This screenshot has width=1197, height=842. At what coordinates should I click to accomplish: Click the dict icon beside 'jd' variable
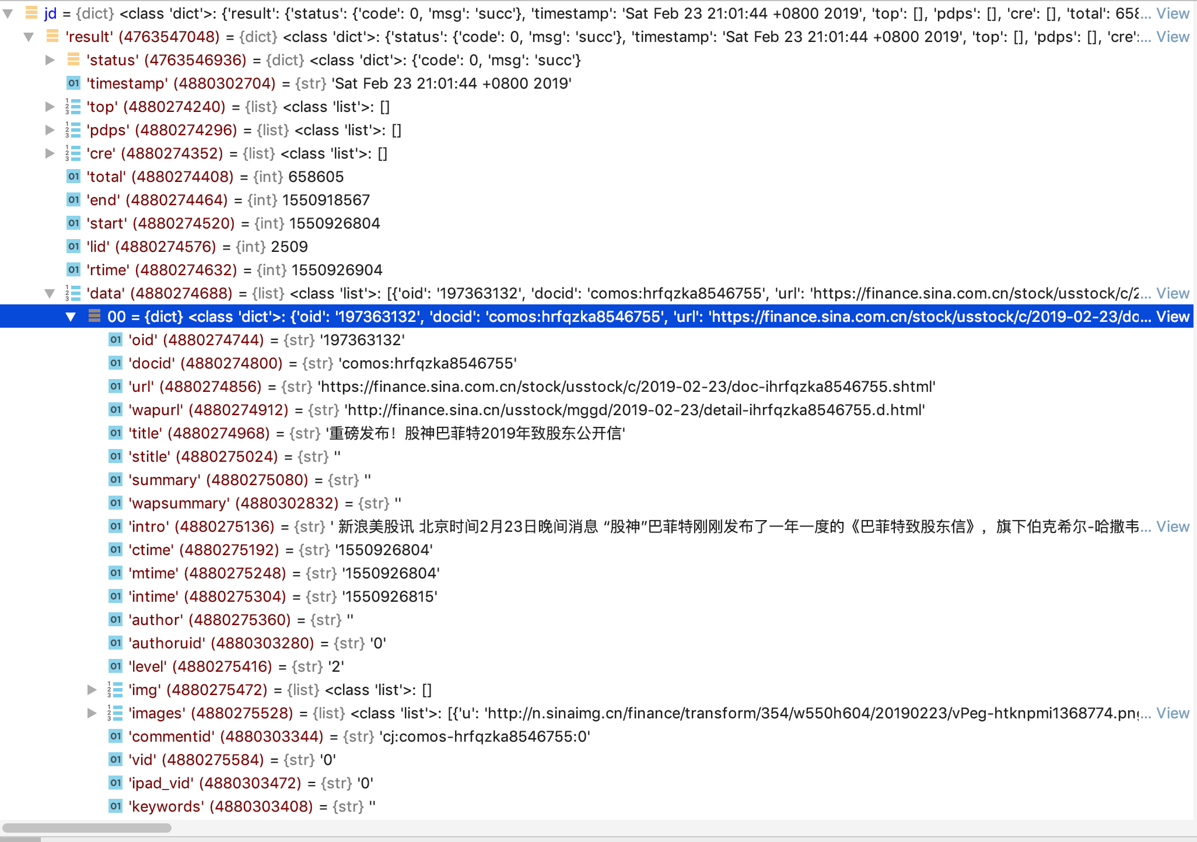coord(32,13)
